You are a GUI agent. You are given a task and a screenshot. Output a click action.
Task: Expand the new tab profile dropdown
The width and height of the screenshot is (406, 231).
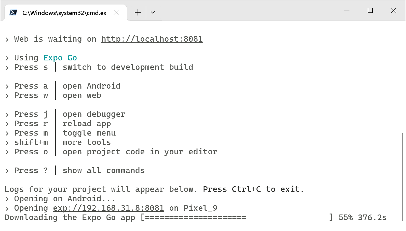(153, 13)
